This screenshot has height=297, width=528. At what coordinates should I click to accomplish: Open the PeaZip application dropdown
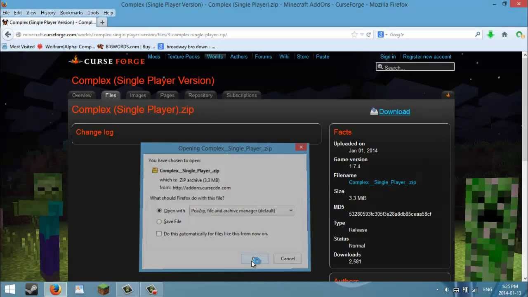tap(241, 210)
